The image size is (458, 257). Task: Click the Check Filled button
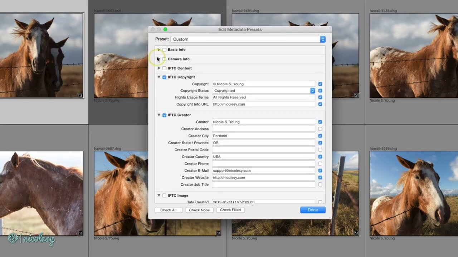tap(230, 210)
